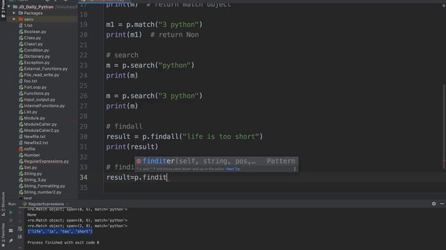Collapse the JD_Daily_Python project root
This screenshot has height=250, width=446.
click(x=9, y=6)
